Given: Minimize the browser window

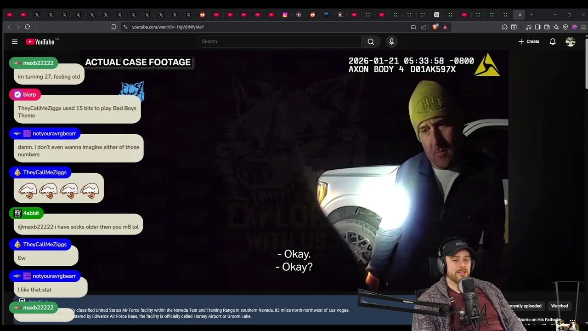Looking at the screenshot, I should point(555,15).
